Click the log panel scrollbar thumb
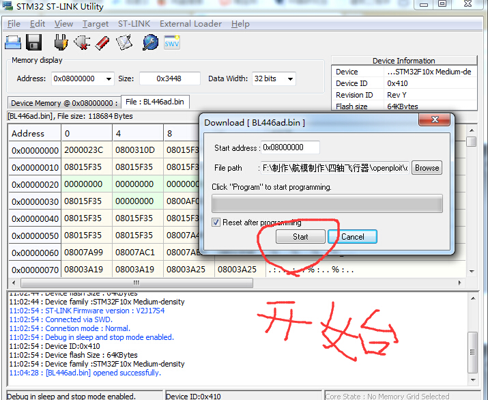 [x=473, y=352]
